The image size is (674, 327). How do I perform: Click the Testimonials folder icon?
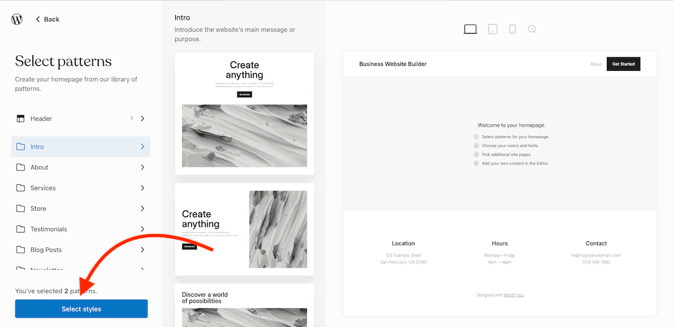click(x=21, y=229)
